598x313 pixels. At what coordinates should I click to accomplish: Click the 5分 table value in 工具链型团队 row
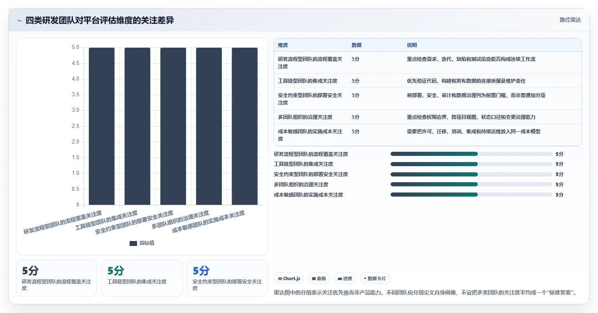click(356, 81)
